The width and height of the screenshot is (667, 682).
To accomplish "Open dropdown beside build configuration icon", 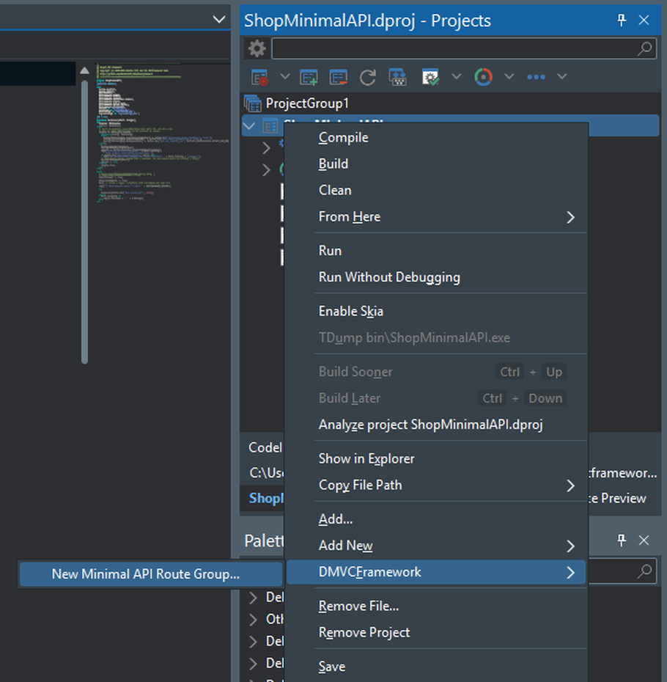I will click(x=456, y=76).
